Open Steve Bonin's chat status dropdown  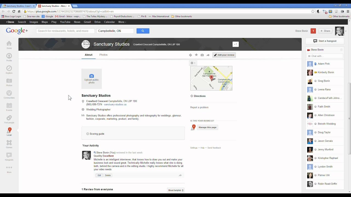[341, 50]
